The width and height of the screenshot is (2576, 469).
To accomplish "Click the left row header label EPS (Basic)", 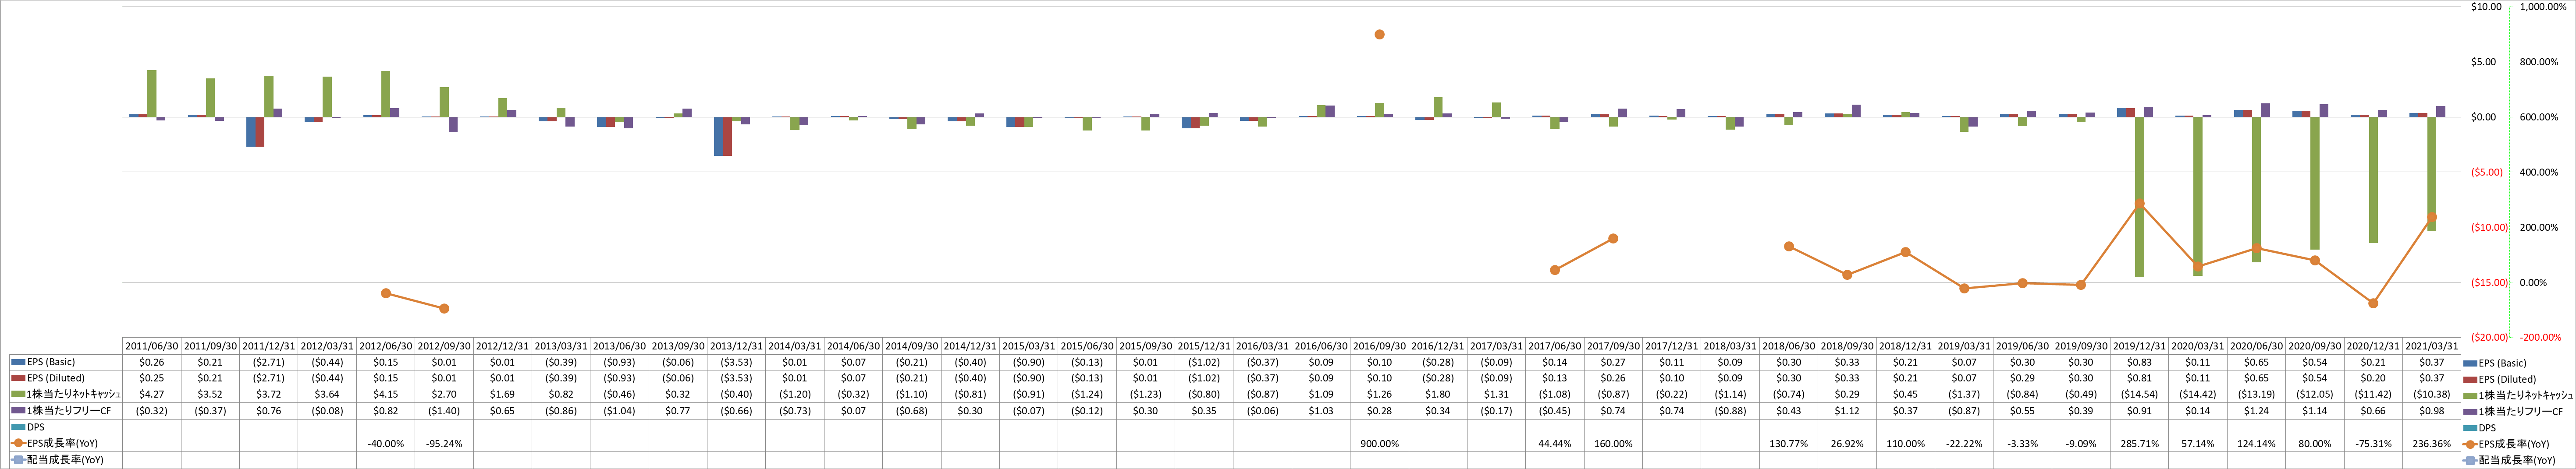I will coord(50,362).
